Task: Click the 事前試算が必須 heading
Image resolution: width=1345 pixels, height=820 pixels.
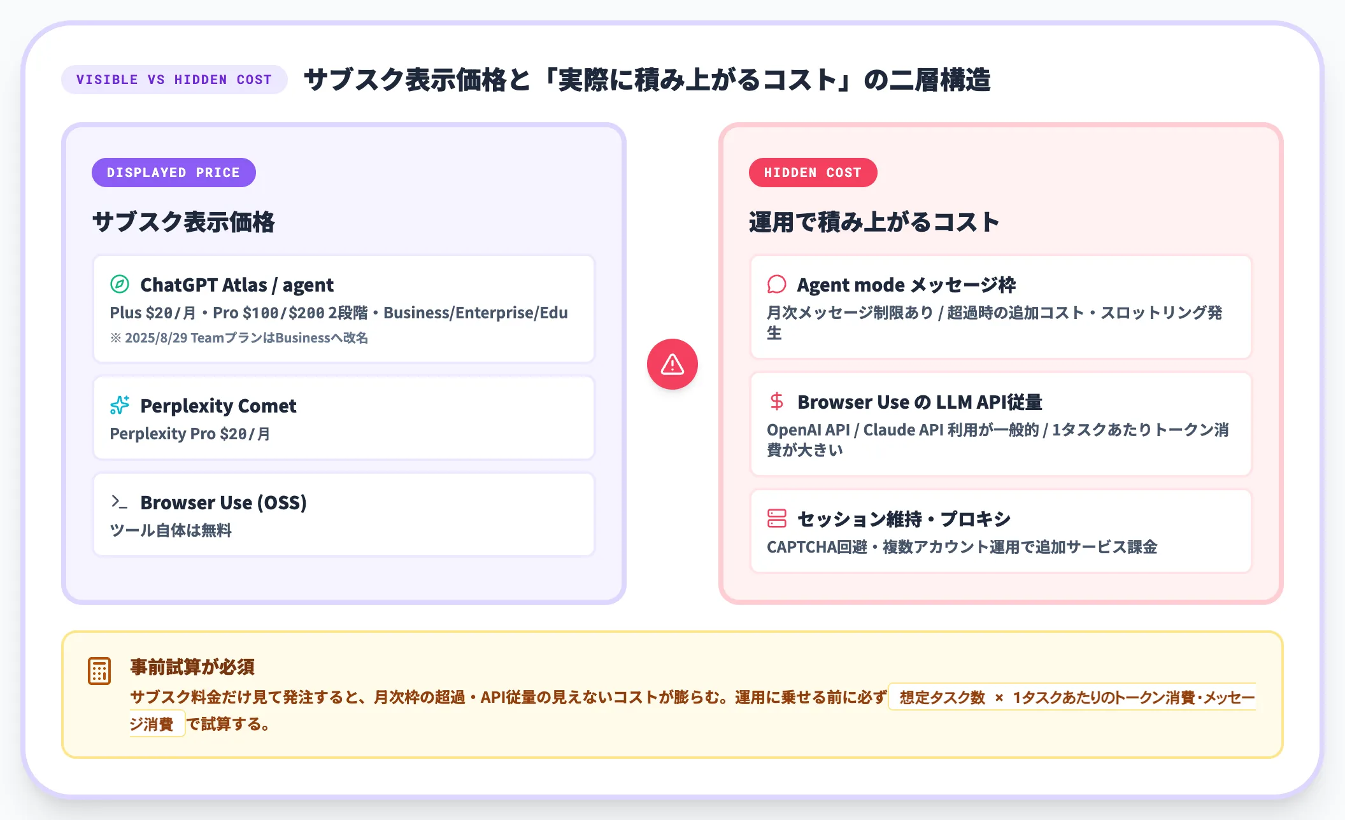Action: click(192, 667)
